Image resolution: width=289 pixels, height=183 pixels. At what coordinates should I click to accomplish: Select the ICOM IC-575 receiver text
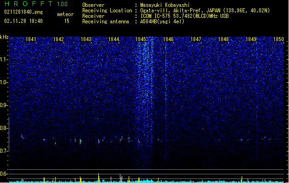pos(184,16)
